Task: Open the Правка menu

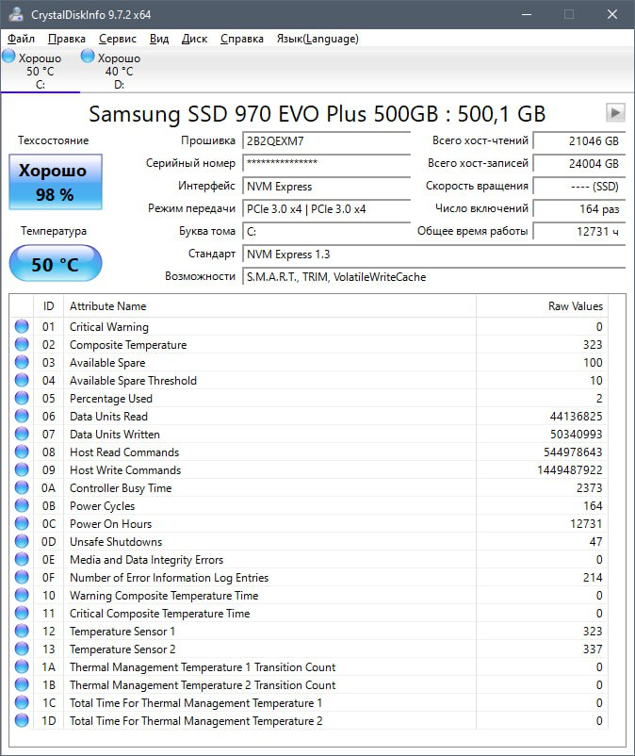Action: point(67,39)
